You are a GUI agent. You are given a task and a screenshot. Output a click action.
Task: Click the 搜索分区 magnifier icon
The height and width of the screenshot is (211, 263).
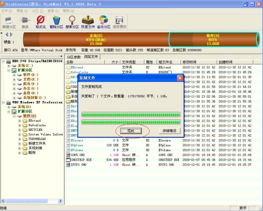(72, 23)
